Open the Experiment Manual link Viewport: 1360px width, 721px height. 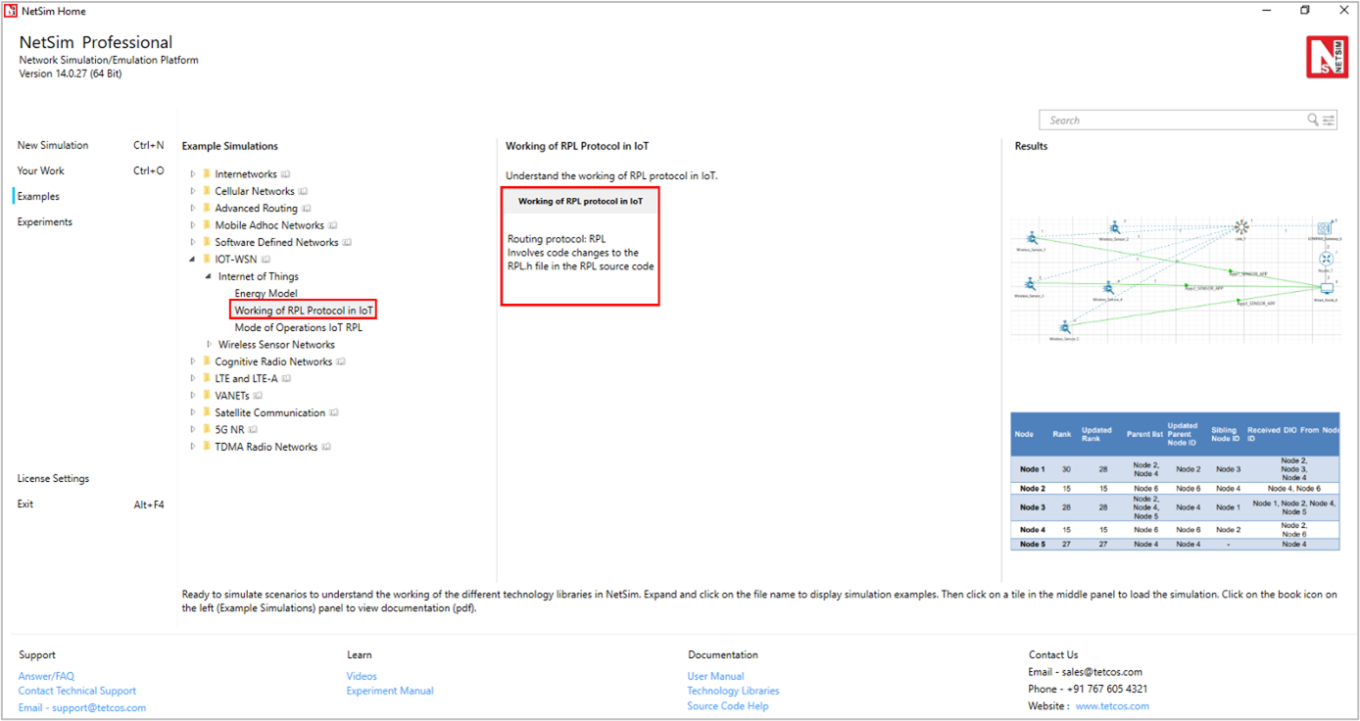(x=389, y=691)
